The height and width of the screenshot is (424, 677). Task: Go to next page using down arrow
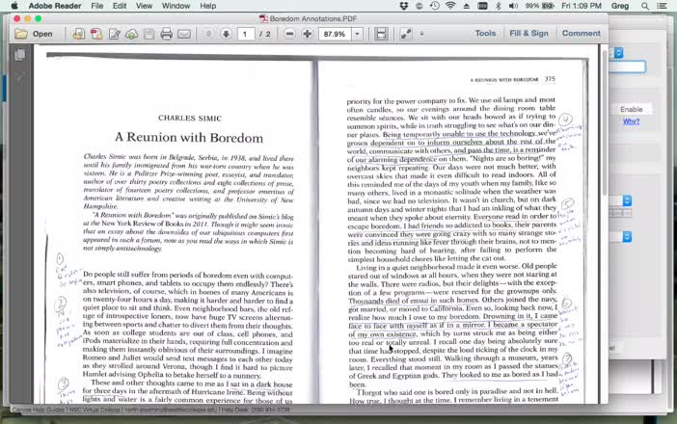226,34
